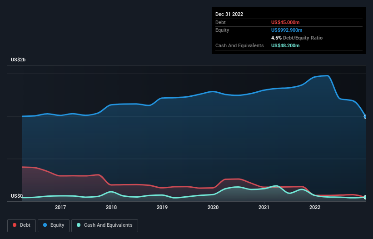The width and height of the screenshot is (373, 239).
Task: Click the 2018 x-axis label
Action: coord(111,207)
